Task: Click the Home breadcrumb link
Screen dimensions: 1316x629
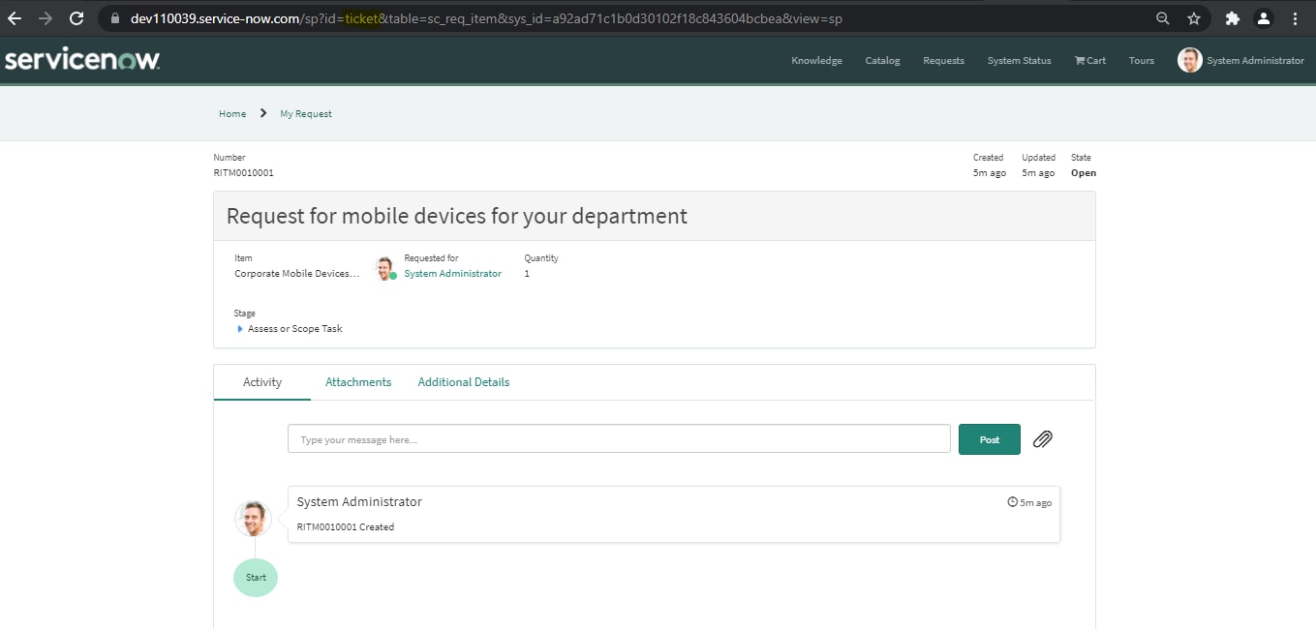Action: 232,114
